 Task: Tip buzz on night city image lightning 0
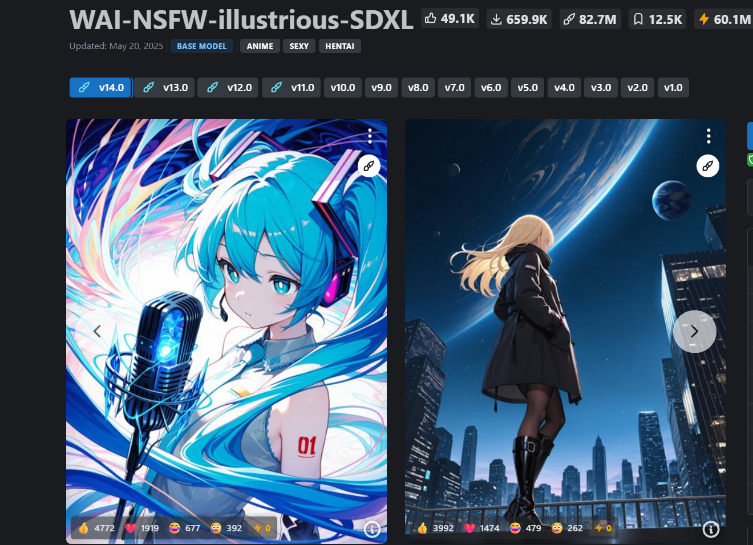603,528
